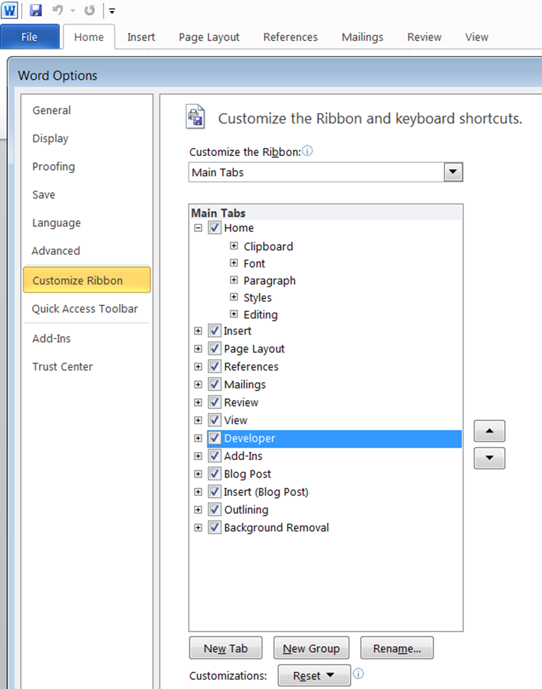Click the Repeat icon in Quick Access Toolbar
The image size is (542, 689).
coord(90,10)
